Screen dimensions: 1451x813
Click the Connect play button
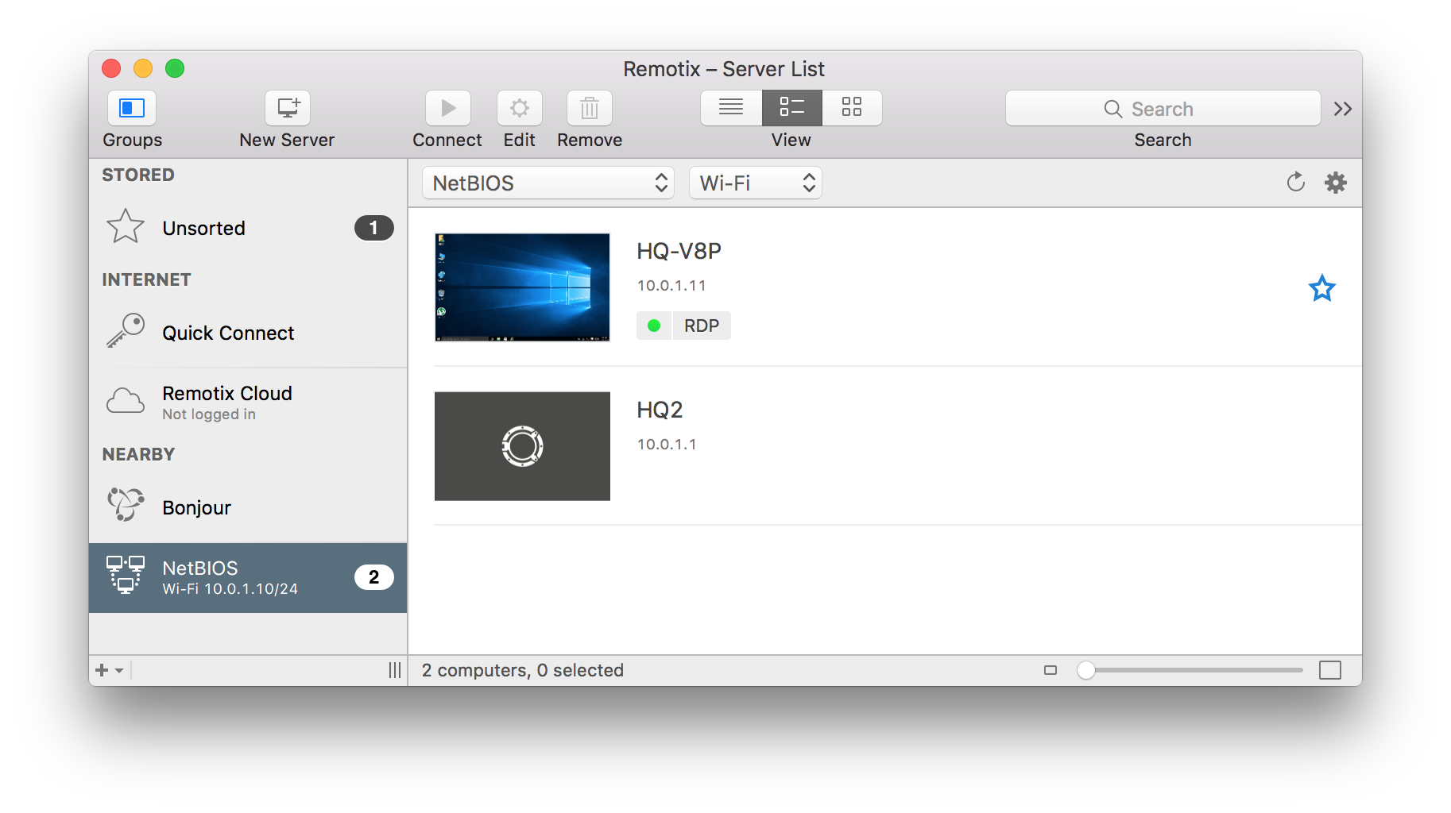coord(448,108)
